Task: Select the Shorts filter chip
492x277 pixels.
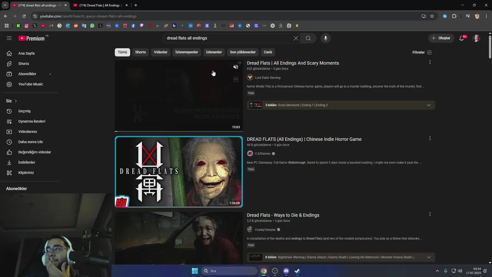Action: [x=140, y=52]
